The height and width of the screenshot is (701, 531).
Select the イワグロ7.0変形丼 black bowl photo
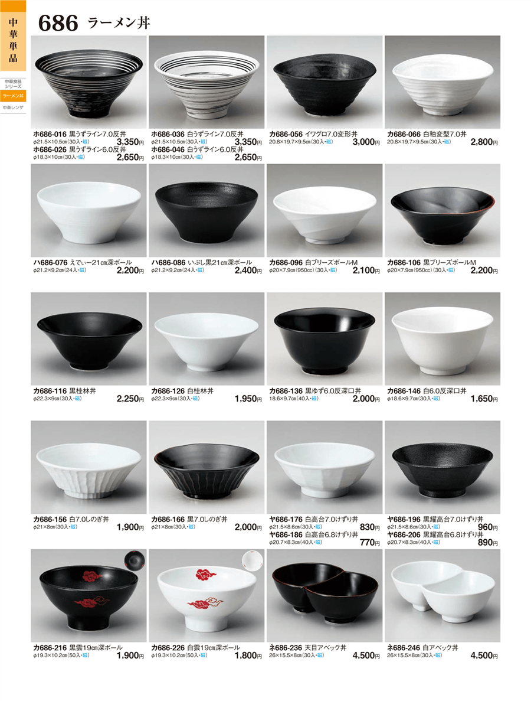[x=324, y=82]
